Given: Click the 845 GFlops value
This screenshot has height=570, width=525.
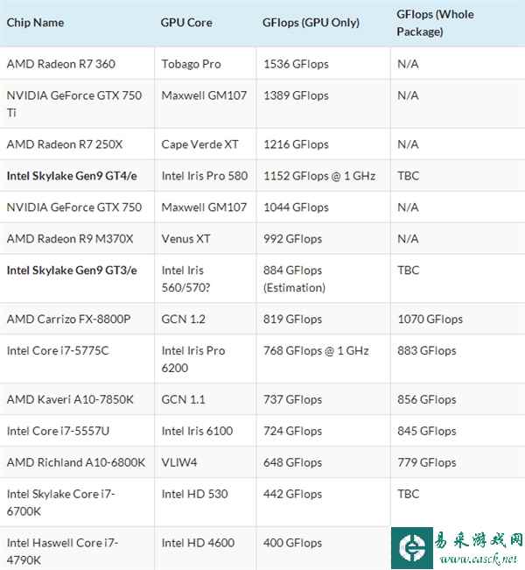Looking at the screenshot, I should coord(427,431).
